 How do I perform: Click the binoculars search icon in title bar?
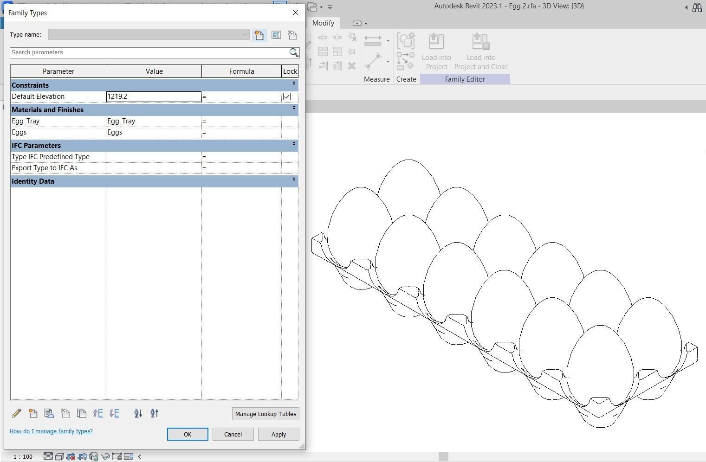(697, 7)
